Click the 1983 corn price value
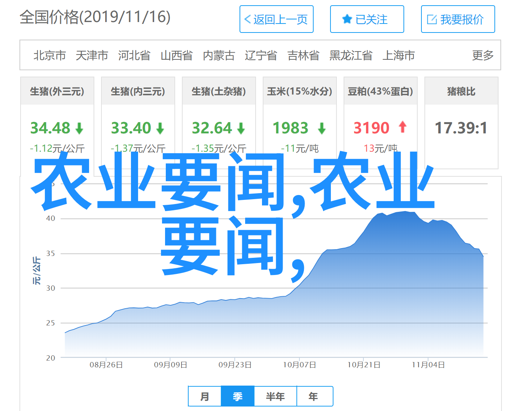 290,128
